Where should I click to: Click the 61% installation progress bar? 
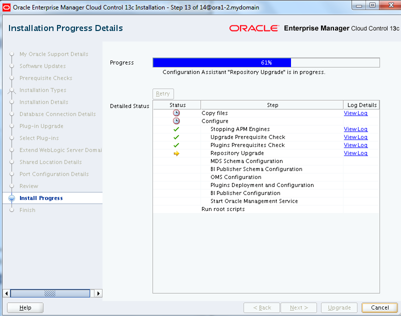click(266, 62)
